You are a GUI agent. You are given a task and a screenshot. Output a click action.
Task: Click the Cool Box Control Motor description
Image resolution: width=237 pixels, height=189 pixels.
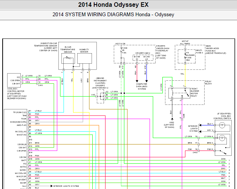[17, 94]
